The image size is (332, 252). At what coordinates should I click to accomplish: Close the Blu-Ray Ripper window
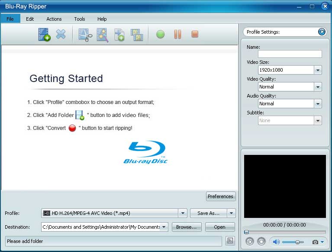coord(325,6)
